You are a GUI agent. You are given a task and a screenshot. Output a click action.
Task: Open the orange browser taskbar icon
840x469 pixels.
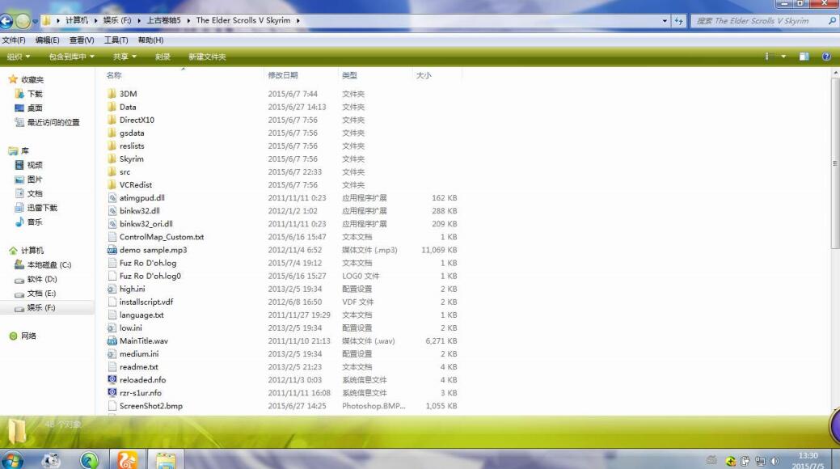pyautogui.click(x=127, y=460)
